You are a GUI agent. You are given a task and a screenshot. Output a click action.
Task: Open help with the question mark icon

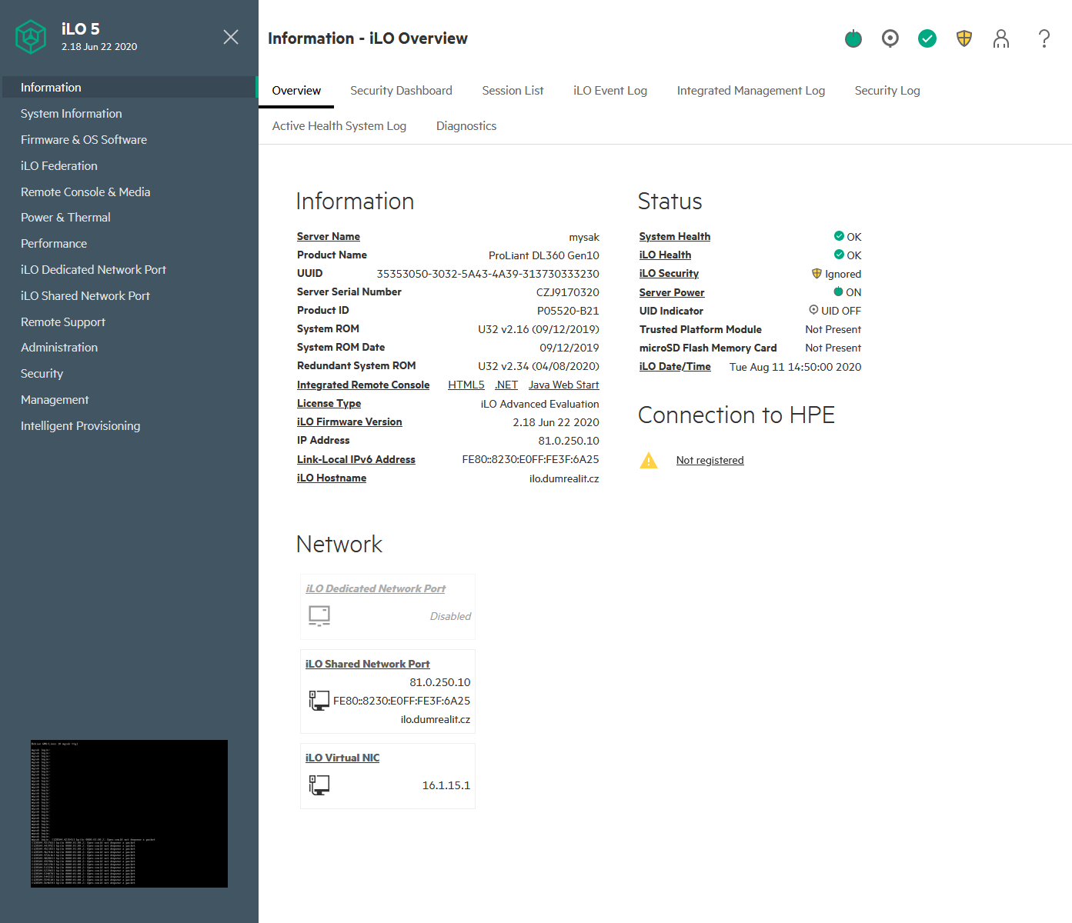pos(1044,38)
